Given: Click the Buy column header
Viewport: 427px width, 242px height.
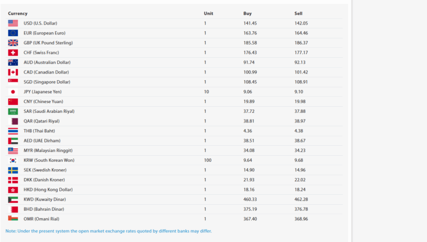Looking at the screenshot, I should [x=247, y=13].
